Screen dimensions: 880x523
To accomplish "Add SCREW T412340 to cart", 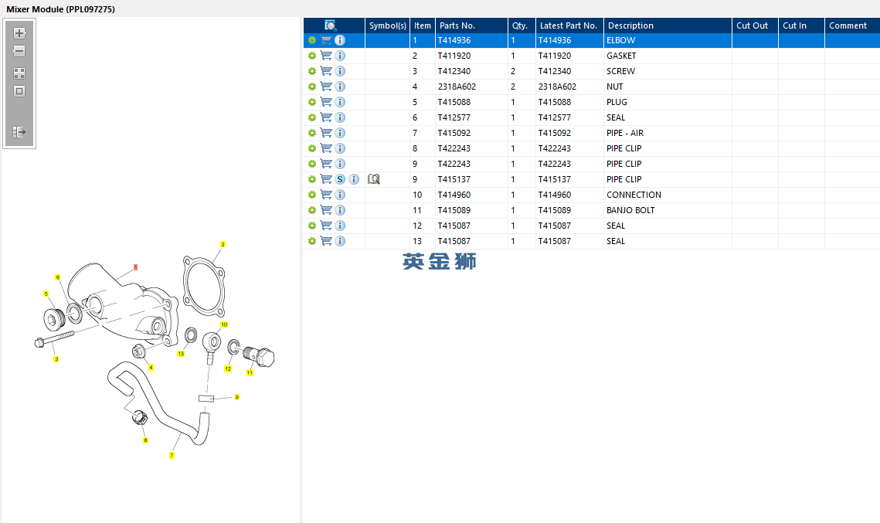I will (326, 71).
